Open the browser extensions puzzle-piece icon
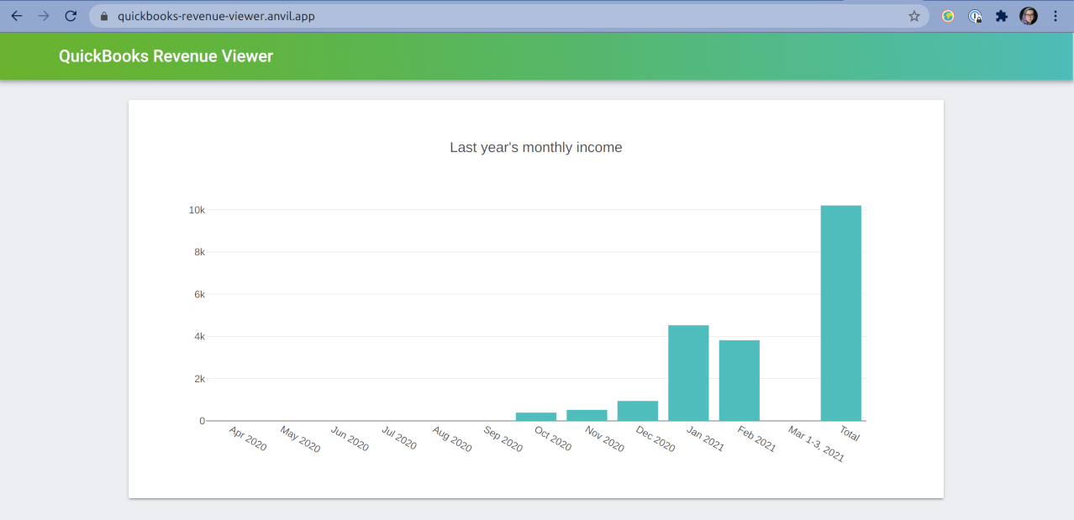 pyautogui.click(x=1001, y=14)
